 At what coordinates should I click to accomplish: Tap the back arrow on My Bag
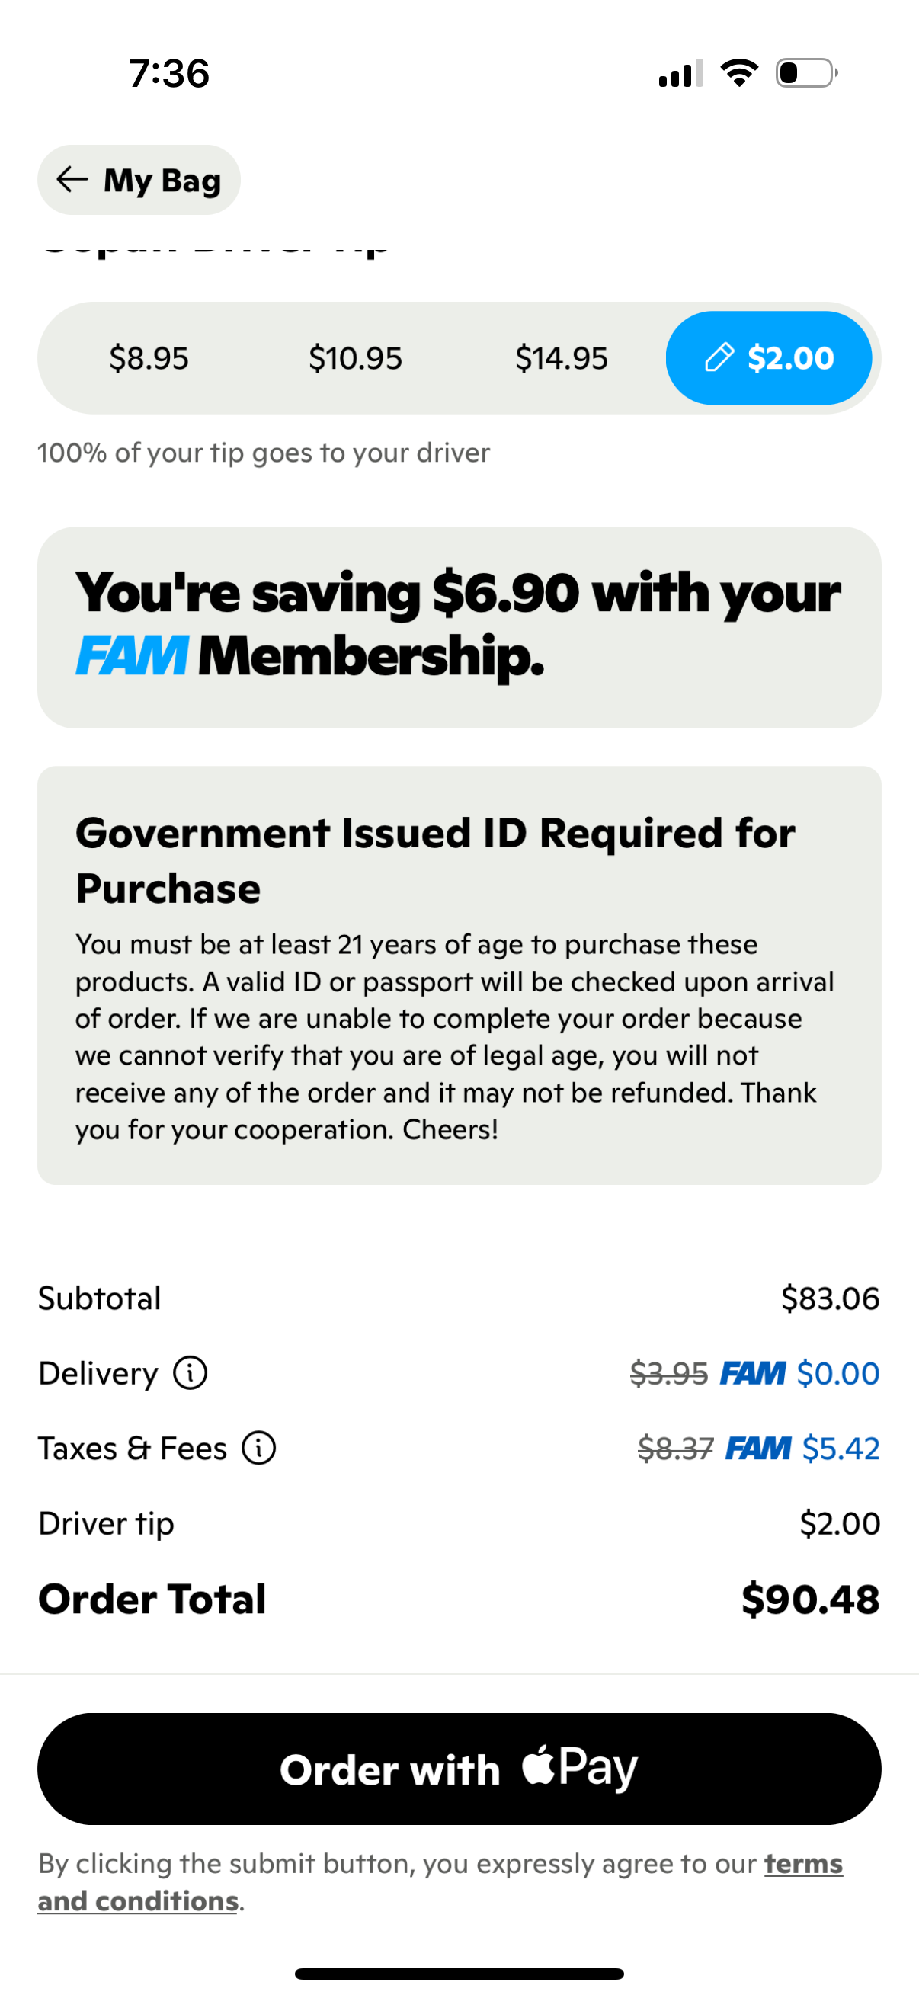(72, 179)
